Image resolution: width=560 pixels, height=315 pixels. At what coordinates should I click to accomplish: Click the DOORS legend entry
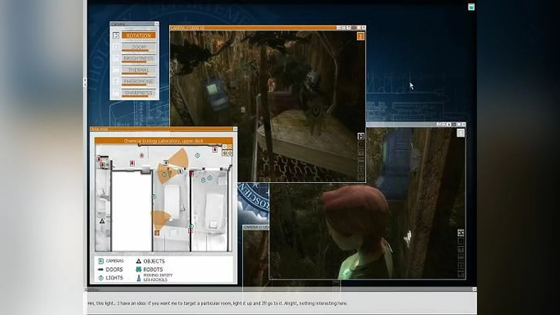click(x=111, y=269)
